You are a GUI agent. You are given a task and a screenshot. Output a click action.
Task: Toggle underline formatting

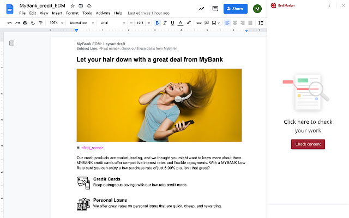tap(172, 23)
